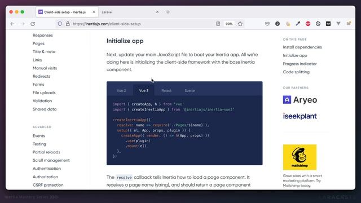Open Events under Advanced
This screenshot has width=361, height=203.
39,136
